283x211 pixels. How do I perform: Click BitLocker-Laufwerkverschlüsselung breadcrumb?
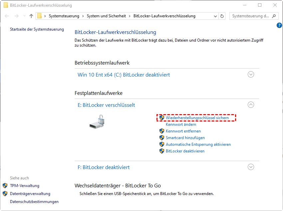164,16
